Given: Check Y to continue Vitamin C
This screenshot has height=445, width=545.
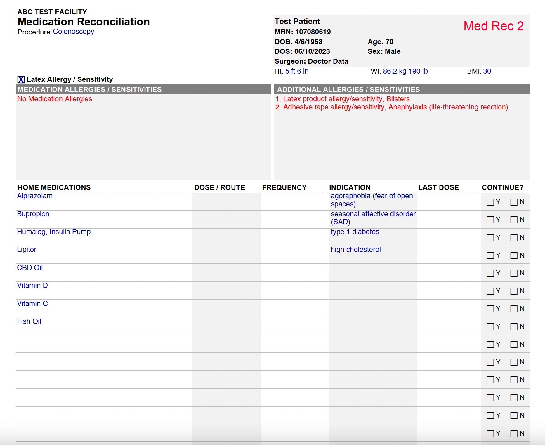Looking at the screenshot, I should 490,309.
